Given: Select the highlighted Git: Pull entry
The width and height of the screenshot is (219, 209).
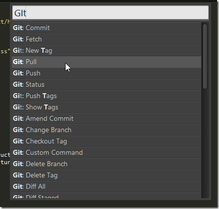Looking at the screenshot, I should coord(107,62).
